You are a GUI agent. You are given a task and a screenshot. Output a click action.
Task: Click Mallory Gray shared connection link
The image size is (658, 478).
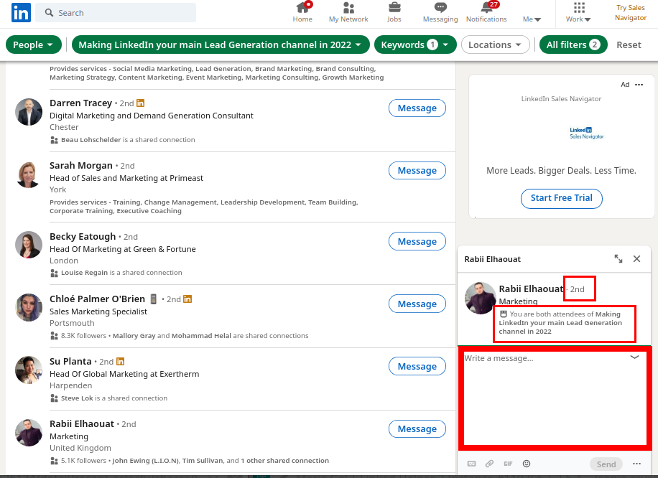coord(134,335)
